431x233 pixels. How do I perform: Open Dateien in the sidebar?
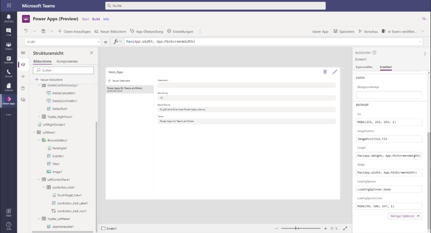click(x=8, y=87)
